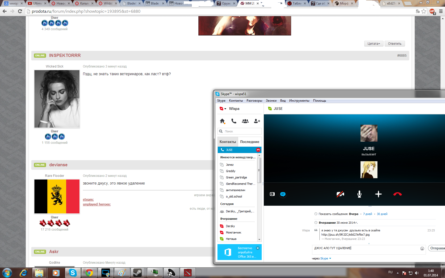The image size is (445, 278).
Task: Open INSPEKTORRR's forum profile
Action: tap(65, 55)
